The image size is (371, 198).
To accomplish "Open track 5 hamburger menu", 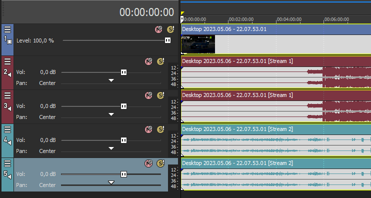I will 7,163.
